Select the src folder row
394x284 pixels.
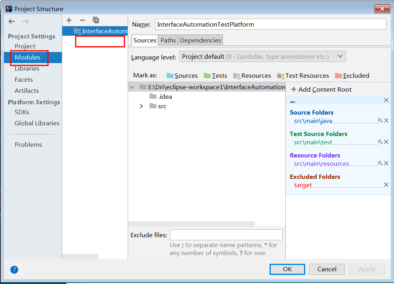pos(207,106)
